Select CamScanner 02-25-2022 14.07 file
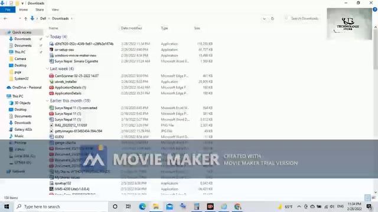Image resolution: width=378 pixels, height=212 pixels. click(x=76, y=76)
